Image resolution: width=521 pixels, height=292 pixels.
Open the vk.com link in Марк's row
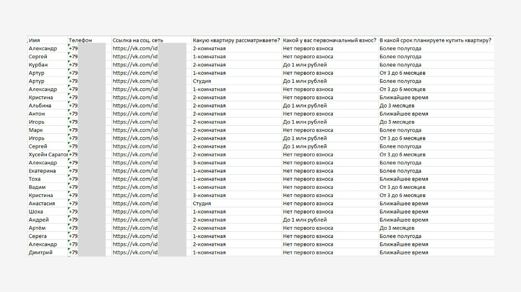[x=136, y=130]
